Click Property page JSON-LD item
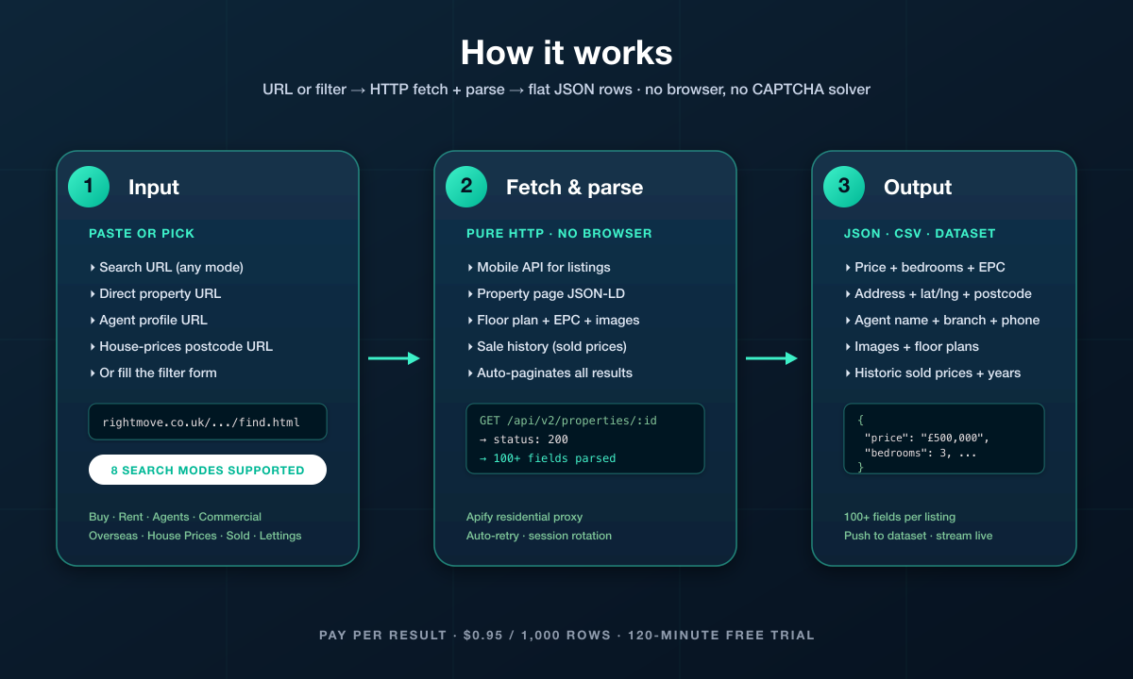The width and height of the screenshot is (1133, 679). click(x=546, y=293)
